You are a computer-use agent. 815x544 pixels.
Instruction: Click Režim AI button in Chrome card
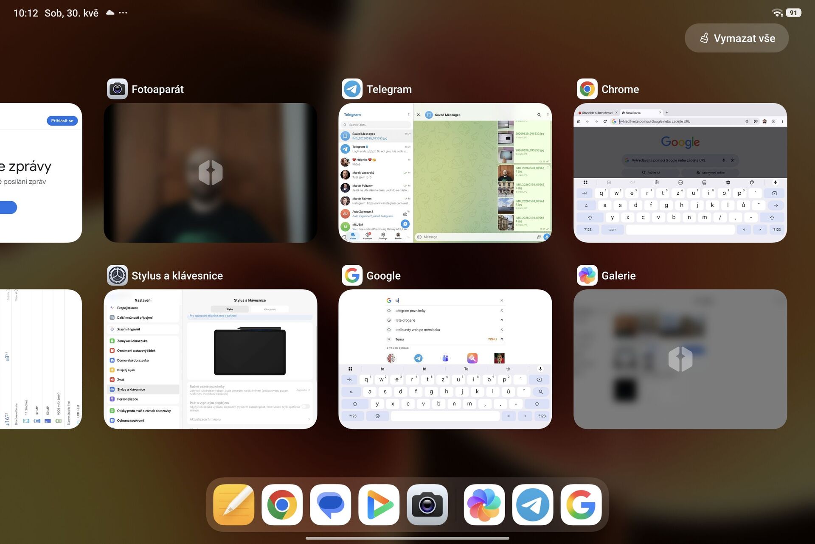pyautogui.click(x=651, y=173)
